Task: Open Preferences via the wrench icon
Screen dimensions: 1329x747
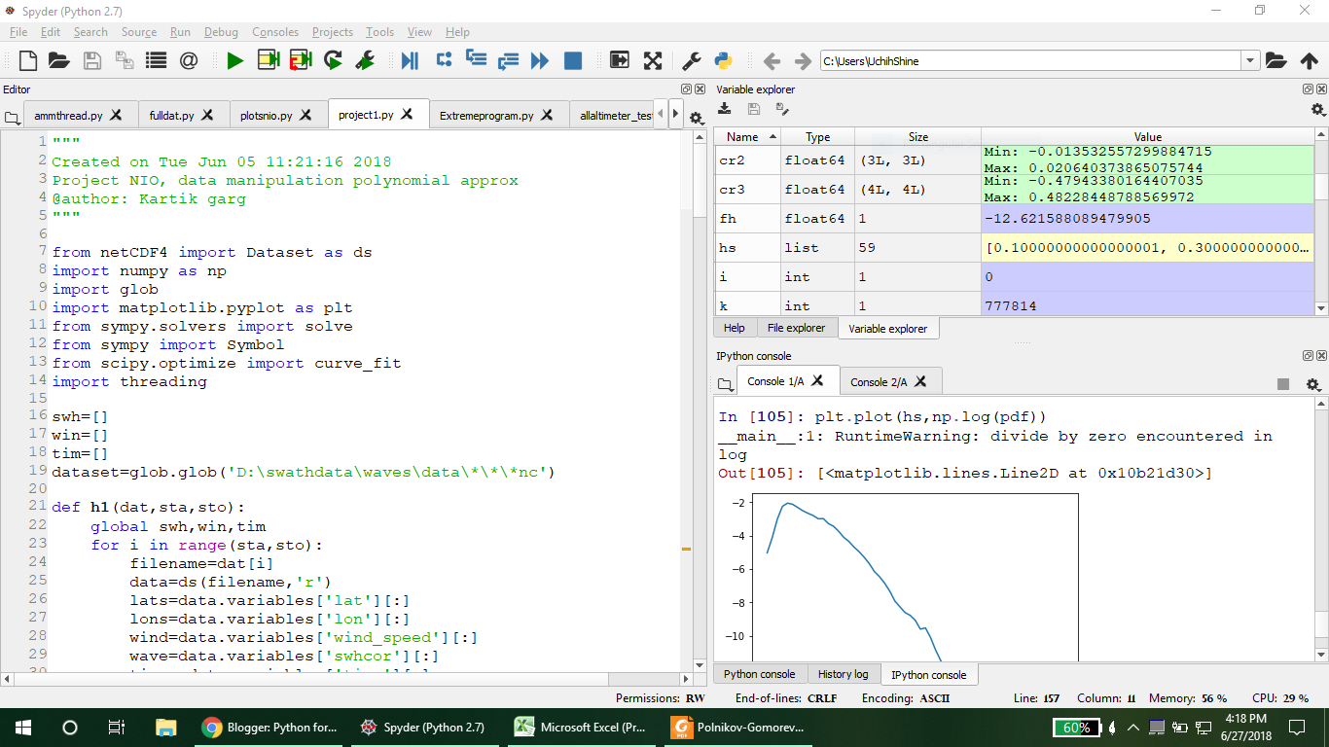Action: tap(691, 61)
